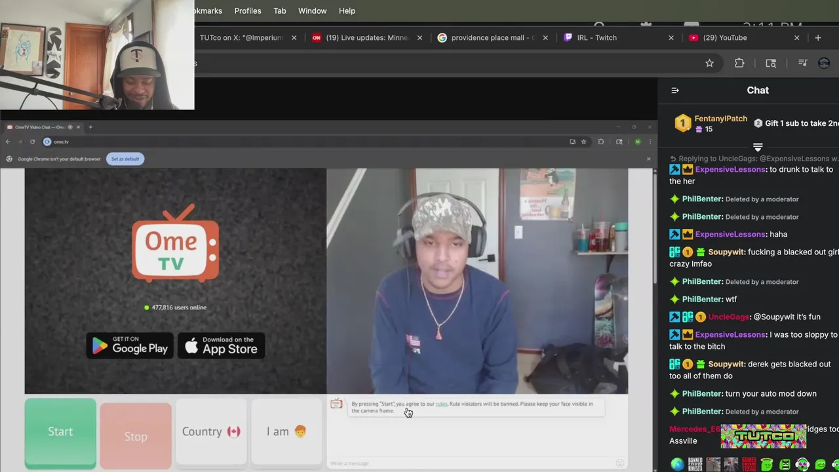
Task: Collapse the chat panel with top-left icon
Action: [x=675, y=90]
